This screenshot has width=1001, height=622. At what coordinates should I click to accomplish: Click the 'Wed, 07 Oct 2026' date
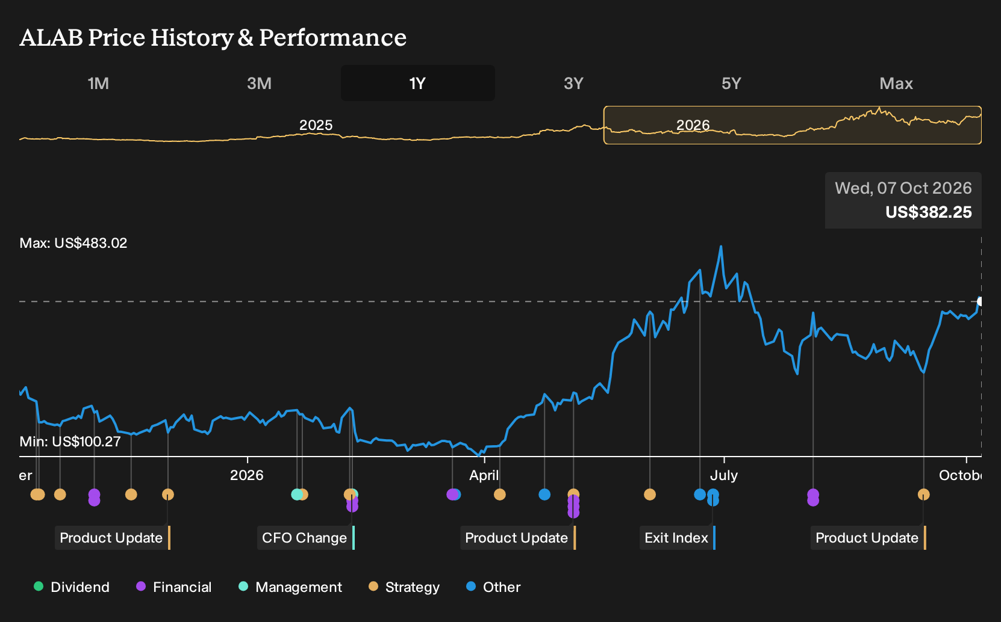coord(903,188)
